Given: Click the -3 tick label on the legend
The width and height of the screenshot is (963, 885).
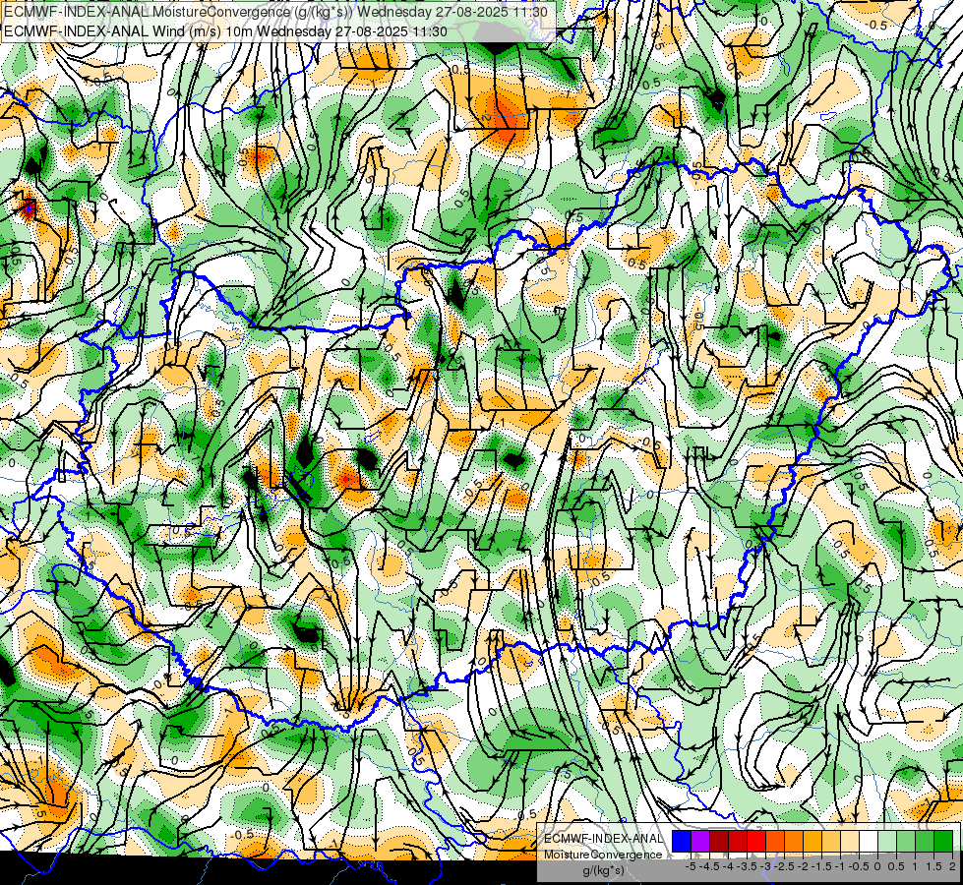Looking at the screenshot, I should 765,866.
